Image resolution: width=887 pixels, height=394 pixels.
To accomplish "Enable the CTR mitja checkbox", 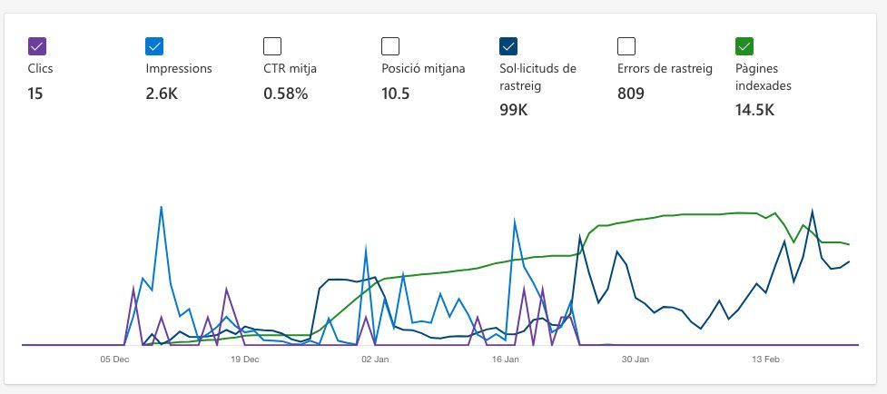I will pos(272,45).
